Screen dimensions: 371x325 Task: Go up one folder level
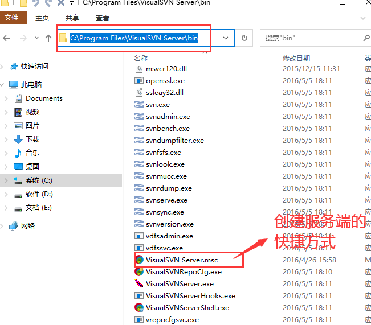pyautogui.click(x=48, y=38)
